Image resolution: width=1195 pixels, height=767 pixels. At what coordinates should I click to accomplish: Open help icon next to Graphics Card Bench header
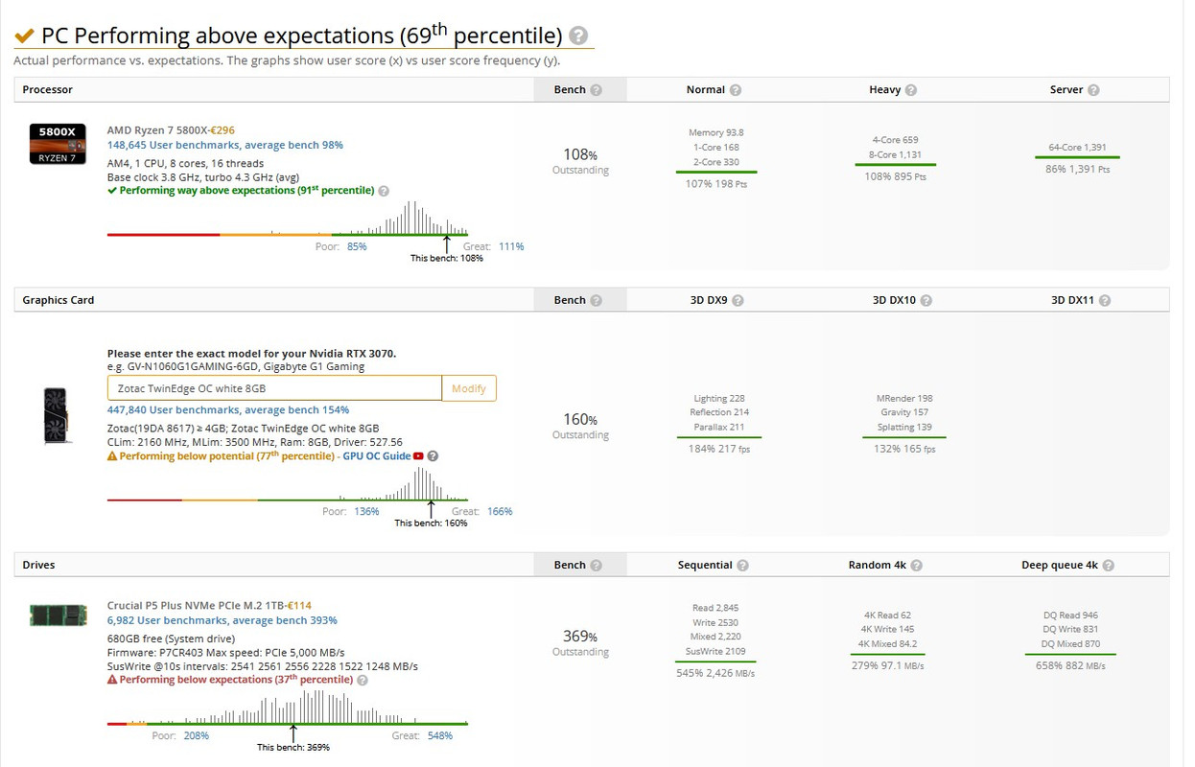(x=596, y=301)
